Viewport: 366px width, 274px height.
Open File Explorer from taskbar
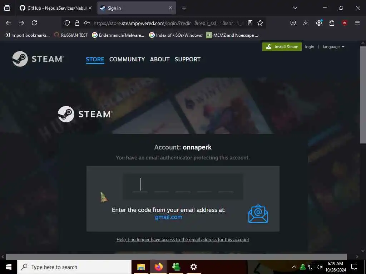coord(141,267)
